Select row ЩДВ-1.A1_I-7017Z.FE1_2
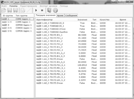The width and height of the screenshot is (134, 99). (84, 44)
